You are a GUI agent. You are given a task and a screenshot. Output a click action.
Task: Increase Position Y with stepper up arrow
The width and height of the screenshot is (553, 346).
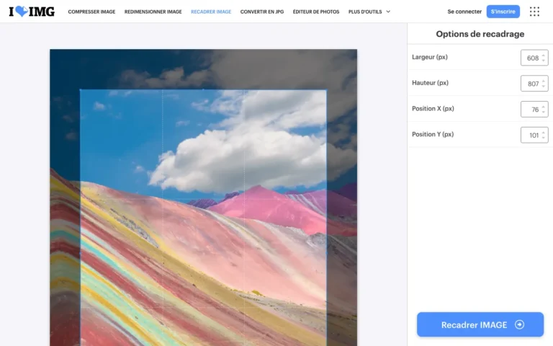(544, 133)
